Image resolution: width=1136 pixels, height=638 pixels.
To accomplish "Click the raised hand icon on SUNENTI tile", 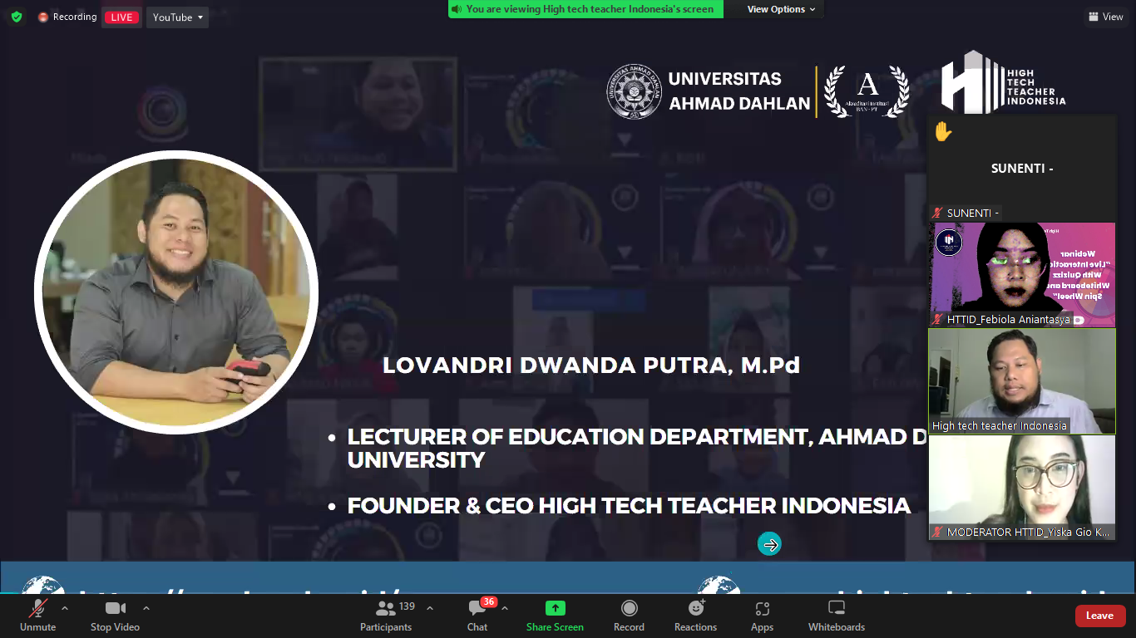I will point(942,131).
